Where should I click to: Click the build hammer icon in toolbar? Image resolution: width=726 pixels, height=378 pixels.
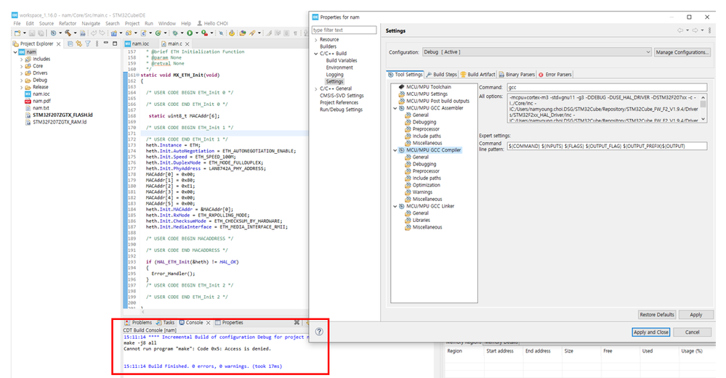point(68,33)
